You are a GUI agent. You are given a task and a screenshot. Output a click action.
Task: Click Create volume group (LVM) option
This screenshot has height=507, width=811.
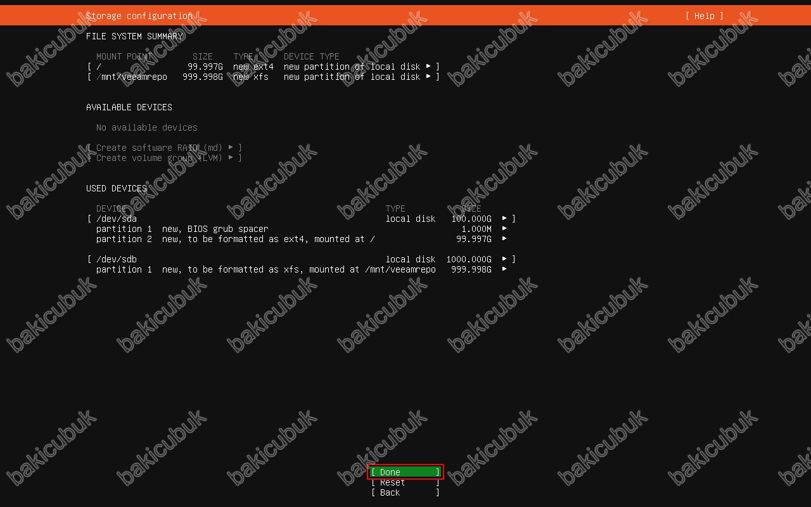tap(164, 158)
